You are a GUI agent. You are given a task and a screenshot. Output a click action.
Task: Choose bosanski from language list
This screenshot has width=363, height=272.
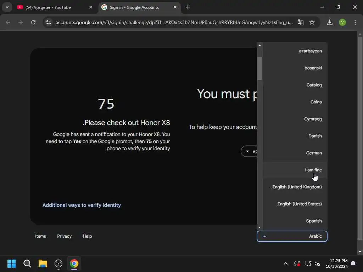click(x=295, y=68)
